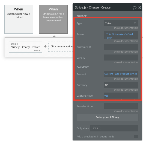Show documentation for Customer ID
This screenshot has width=143, height=141.
(x=126, y=52)
